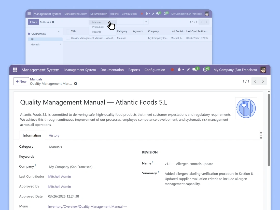Open the Inventory/Overview menu link

(88, 206)
